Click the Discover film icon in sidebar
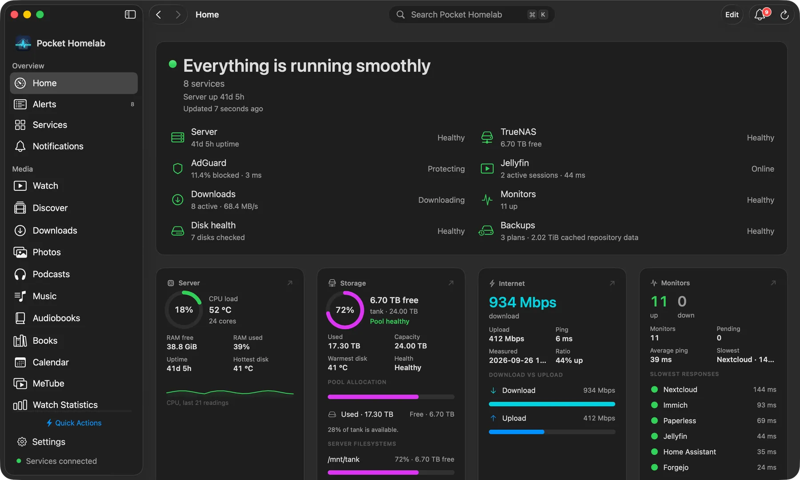Viewport: 800px width, 480px height. point(20,208)
